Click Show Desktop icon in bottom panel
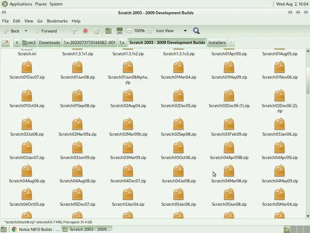 tap(4, 229)
